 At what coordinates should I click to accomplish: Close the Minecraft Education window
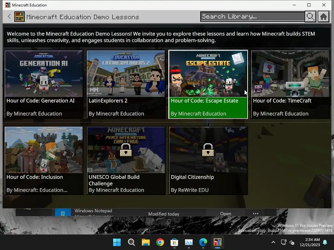click(324, 5)
